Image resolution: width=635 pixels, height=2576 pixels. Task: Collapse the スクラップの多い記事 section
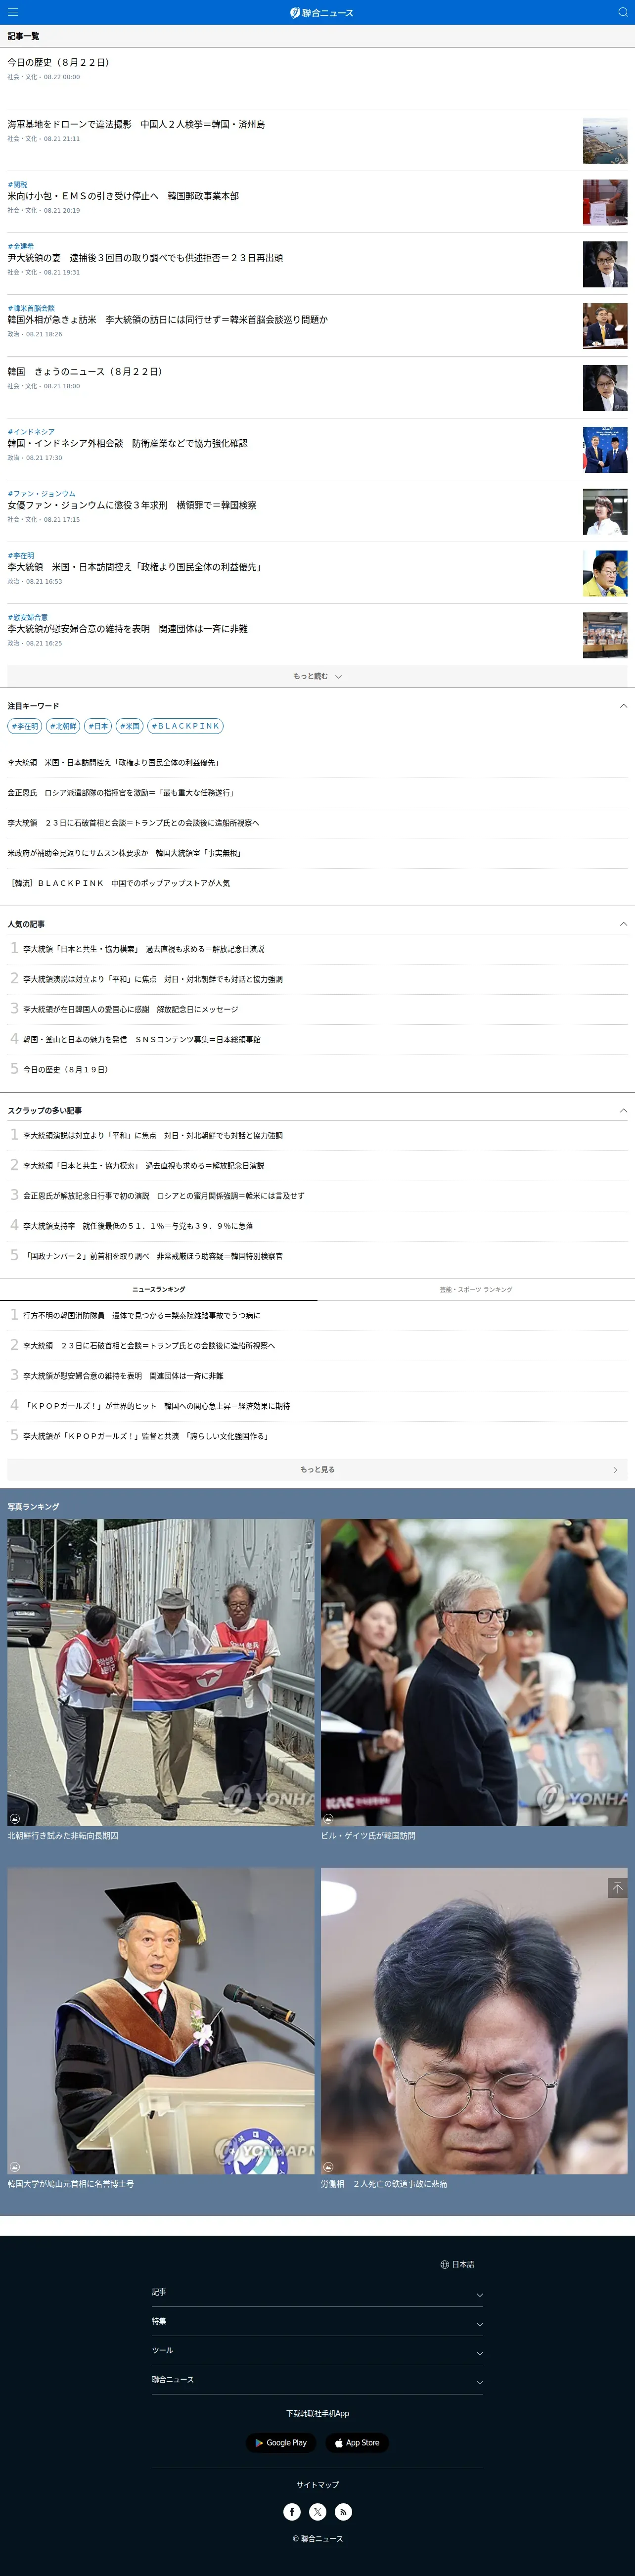[623, 1110]
